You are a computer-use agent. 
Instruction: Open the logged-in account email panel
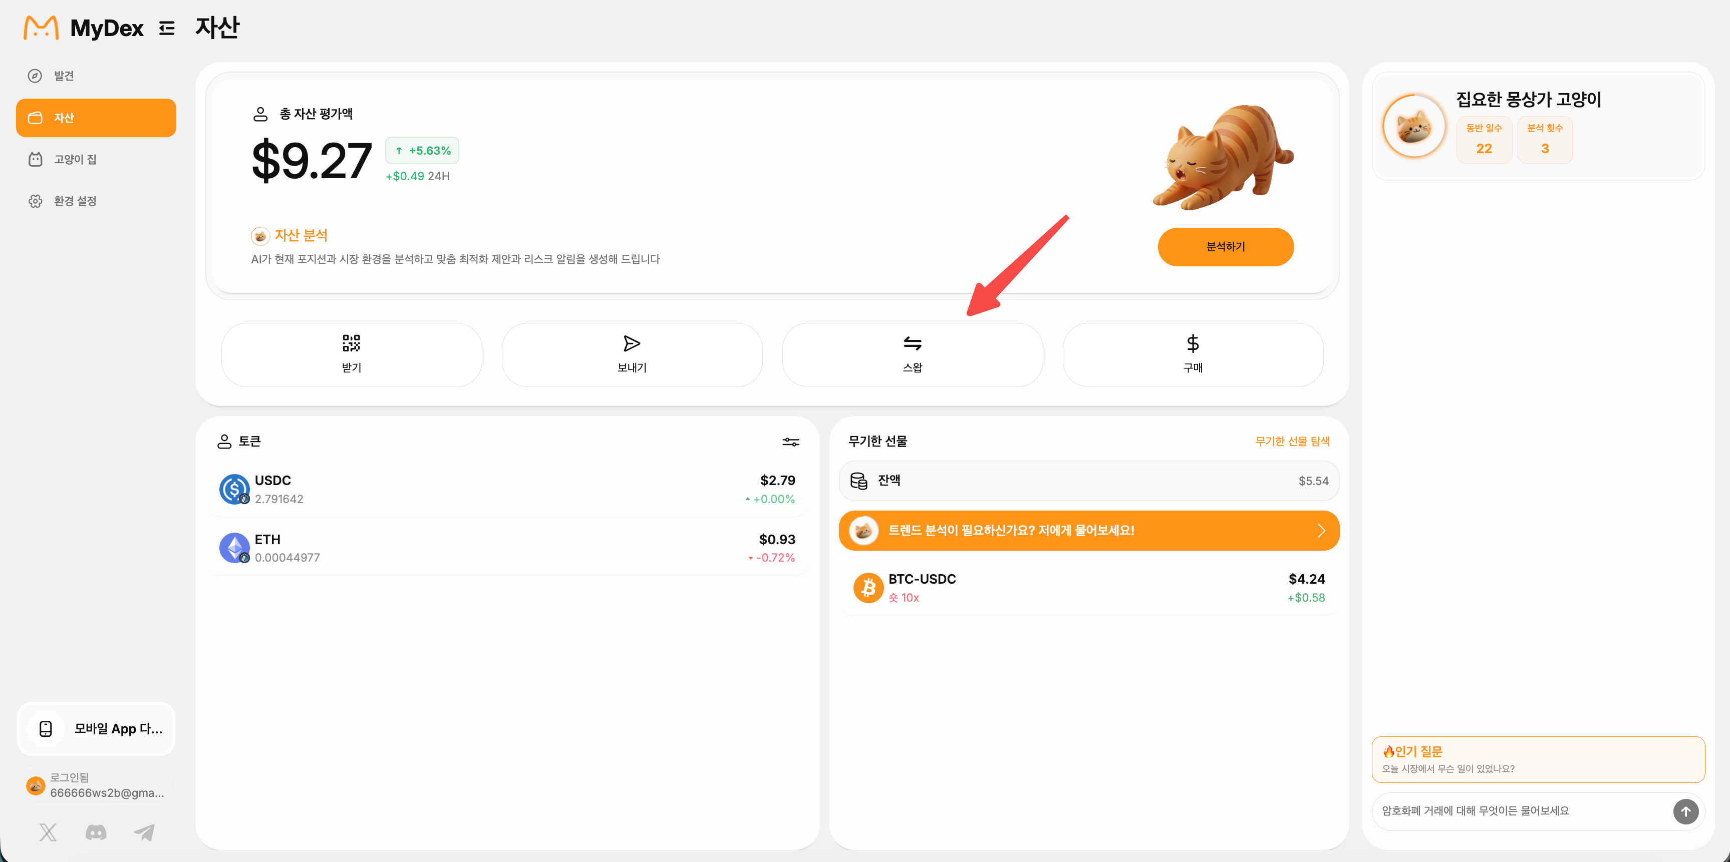(x=96, y=785)
